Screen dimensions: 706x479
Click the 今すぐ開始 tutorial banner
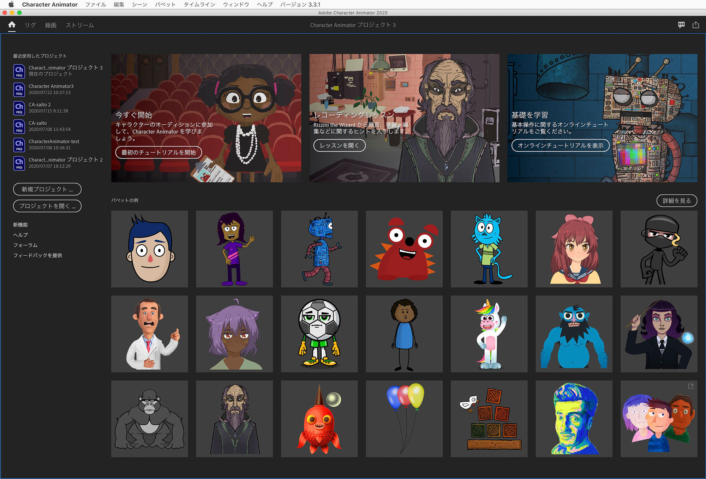click(206, 118)
